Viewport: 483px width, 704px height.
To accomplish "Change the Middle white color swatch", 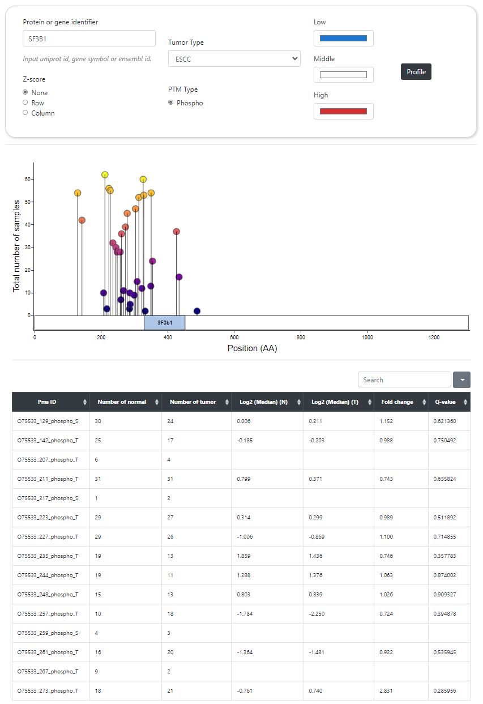I will 343,75.
